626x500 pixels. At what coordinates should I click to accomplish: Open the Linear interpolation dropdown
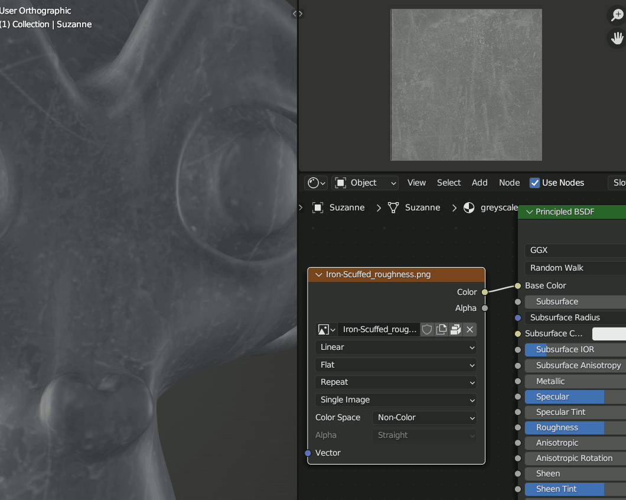click(x=396, y=347)
